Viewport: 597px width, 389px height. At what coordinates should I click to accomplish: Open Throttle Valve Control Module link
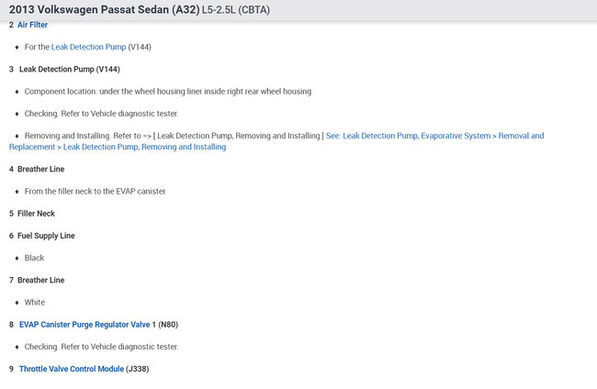(x=71, y=369)
